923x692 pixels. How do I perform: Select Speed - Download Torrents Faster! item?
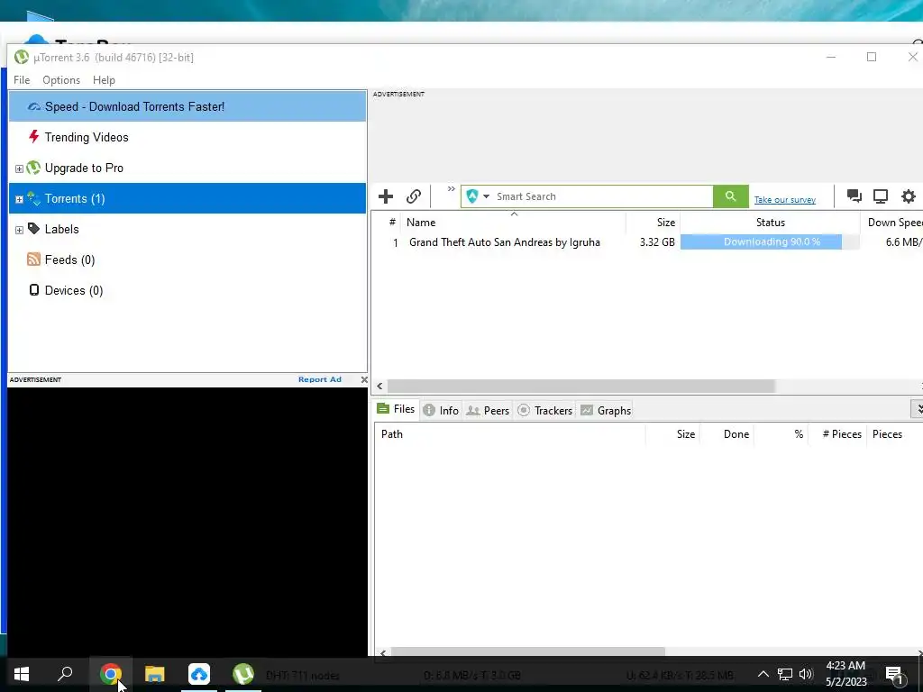click(187, 106)
